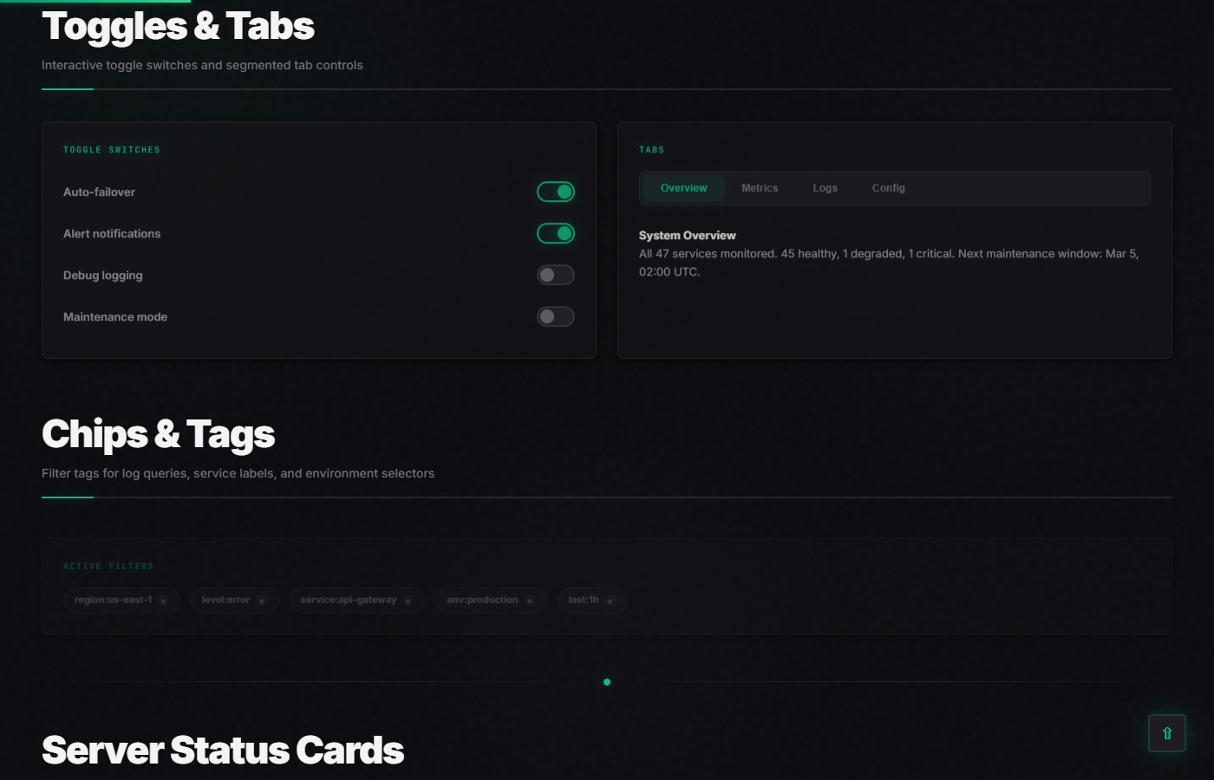Click the region:us-east-1 chip label
Viewport: 1214px width, 780px height.
114,600
